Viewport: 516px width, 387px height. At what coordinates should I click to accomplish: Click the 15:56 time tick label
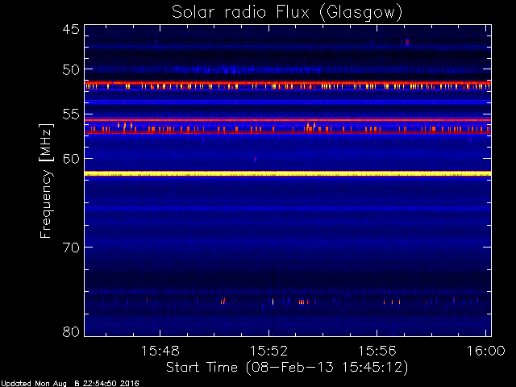(x=377, y=352)
